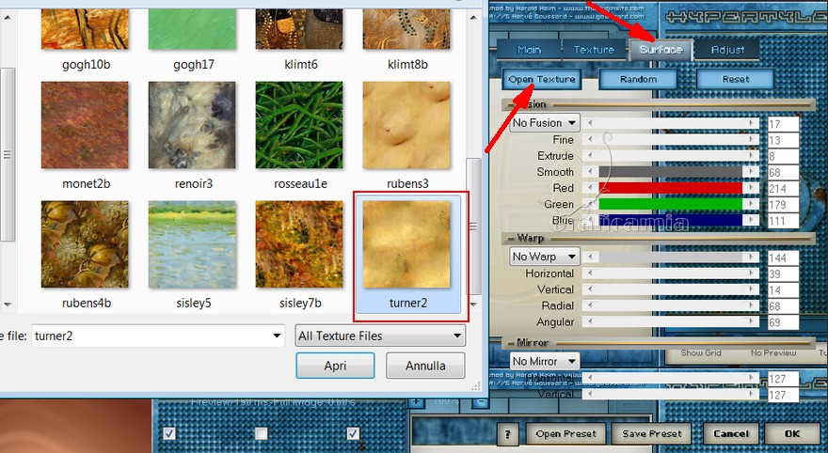Untick the rightmost checked checkbox under the preview
The image size is (828, 453).
coord(353,433)
